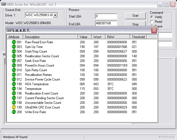Click the Threshold column header
The image size is (177, 140).
(138, 37)
